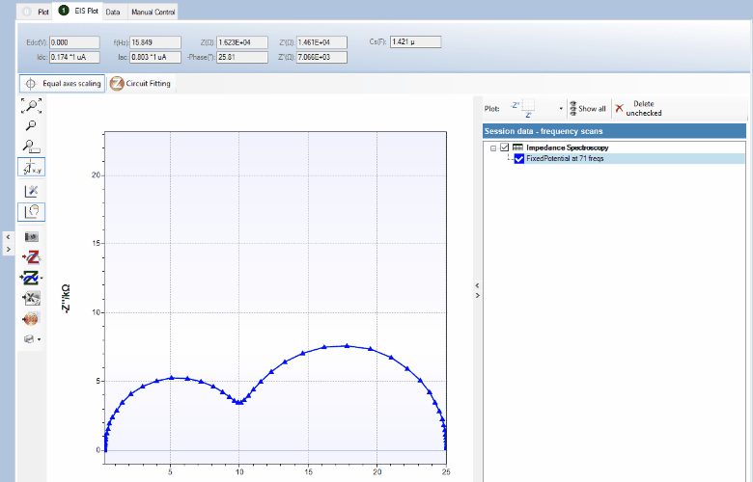Open the plot settings wrench icon
Screen dimensions: 753x482
[31, 191]
